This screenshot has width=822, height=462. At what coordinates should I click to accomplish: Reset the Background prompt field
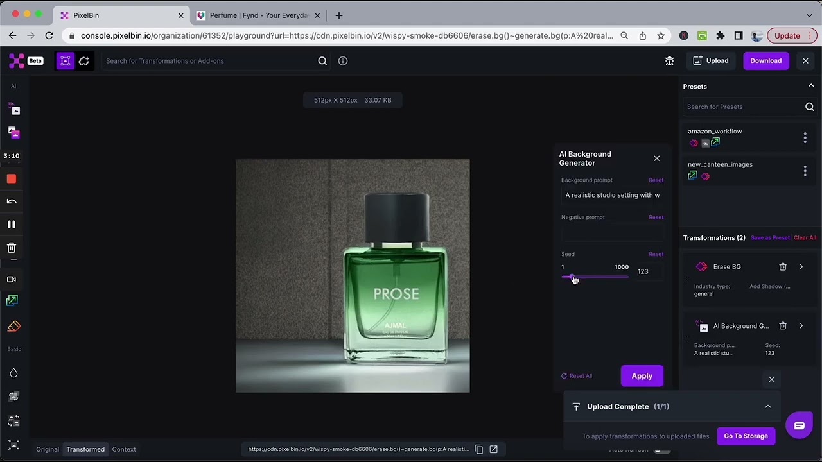coord(656,180)
